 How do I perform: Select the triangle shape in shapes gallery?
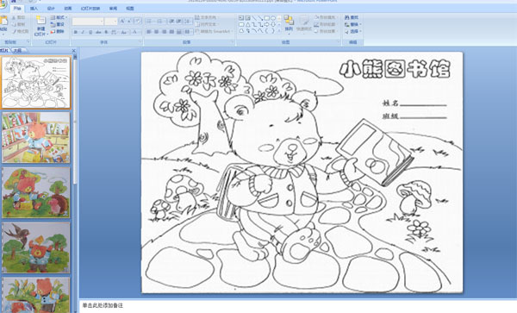tap(247, 24)
